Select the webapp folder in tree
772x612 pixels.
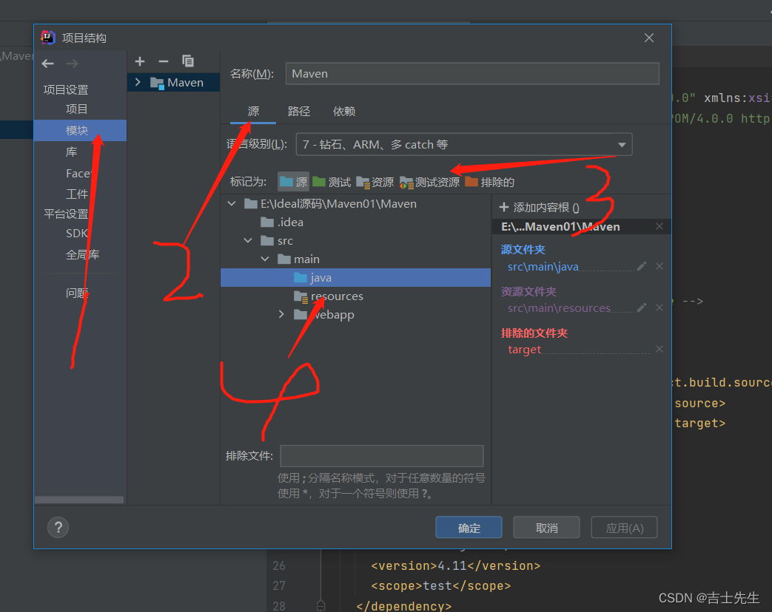click(324, 315)
